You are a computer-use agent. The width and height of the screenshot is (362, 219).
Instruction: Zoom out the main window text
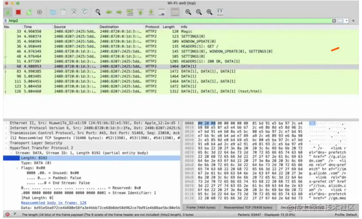pyautogui.click(x=199, y=12)
